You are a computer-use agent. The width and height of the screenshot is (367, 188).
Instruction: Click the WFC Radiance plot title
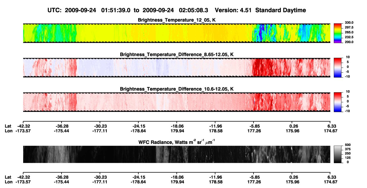pyautogui.click(x=177, y=142)
